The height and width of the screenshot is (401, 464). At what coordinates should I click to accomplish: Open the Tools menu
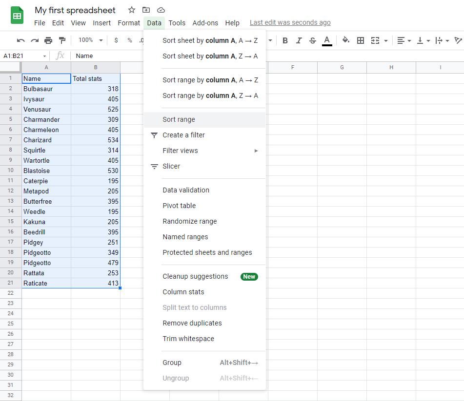[x=177, y=23]
